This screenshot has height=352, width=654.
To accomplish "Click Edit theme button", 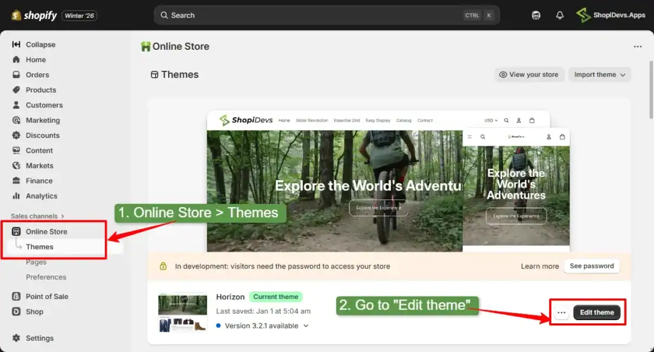I will (597, 312).
